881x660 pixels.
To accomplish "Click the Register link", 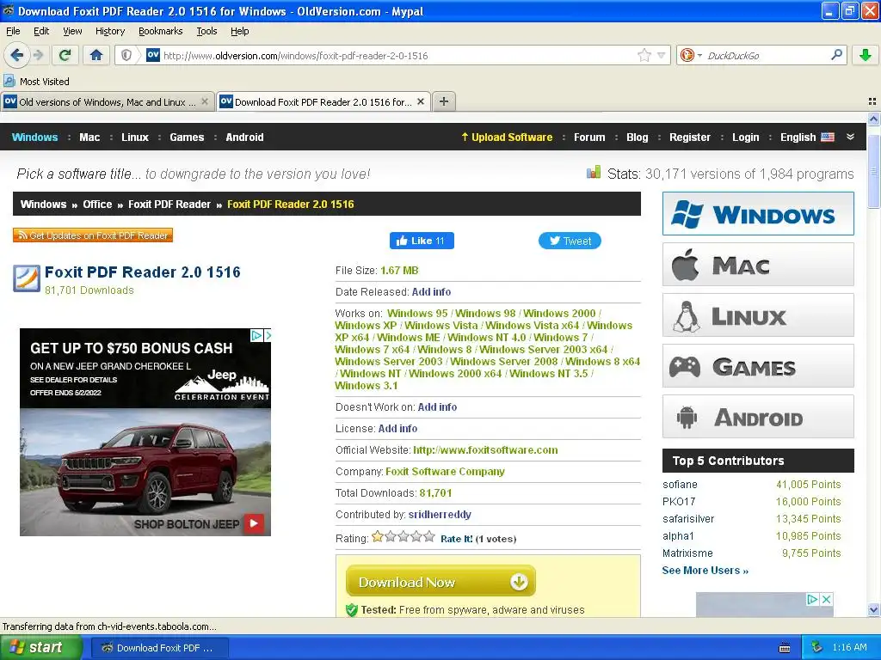I will [x=689, y=137].
